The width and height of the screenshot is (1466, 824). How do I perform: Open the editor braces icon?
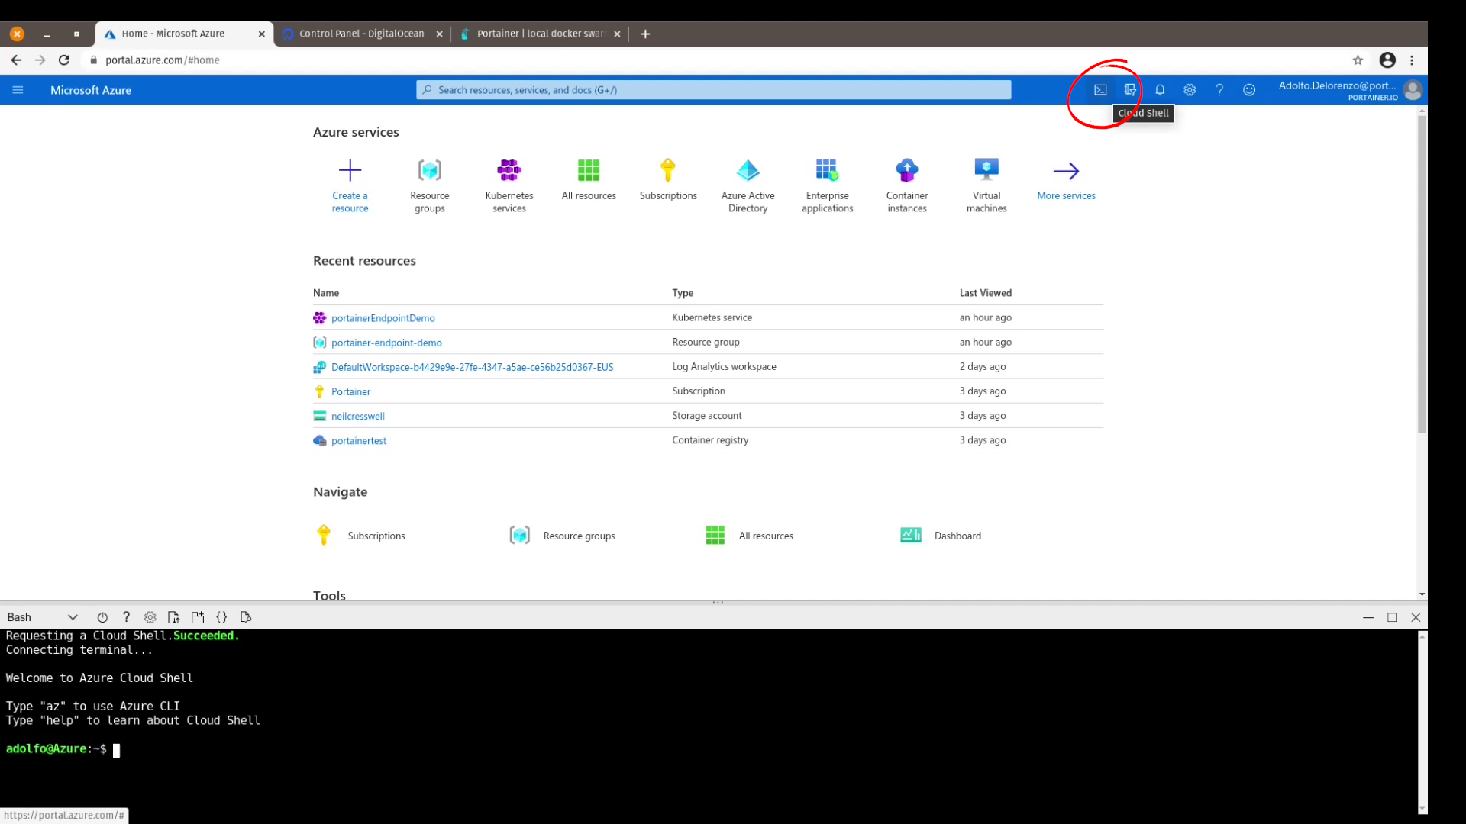click(x=221, y=617)
